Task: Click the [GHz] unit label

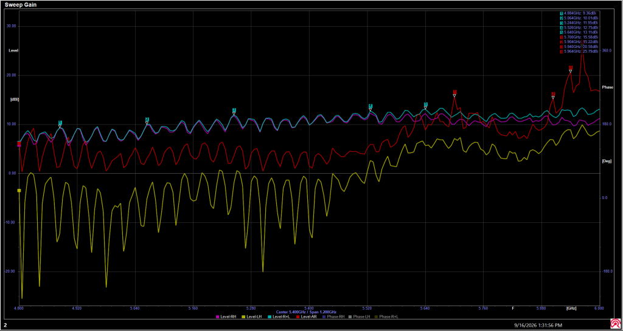Action: [x=571, y=307]
